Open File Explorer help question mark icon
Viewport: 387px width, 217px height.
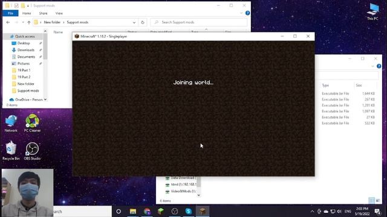click(247, 13)
